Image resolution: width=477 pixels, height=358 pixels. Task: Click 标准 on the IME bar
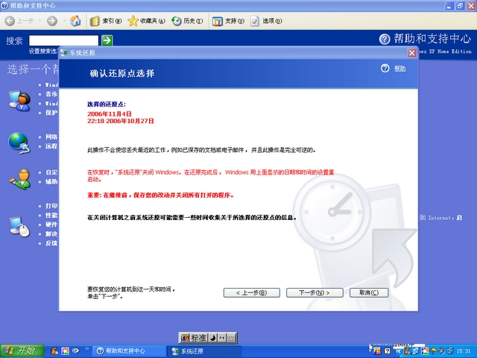pyautogui.click(x=198, y=338)
